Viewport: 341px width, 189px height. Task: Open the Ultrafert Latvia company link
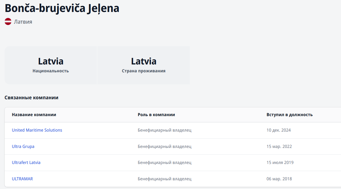click(x=26, y=163)
